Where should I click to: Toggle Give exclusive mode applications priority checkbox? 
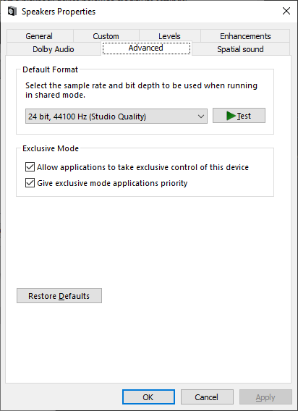30,182
